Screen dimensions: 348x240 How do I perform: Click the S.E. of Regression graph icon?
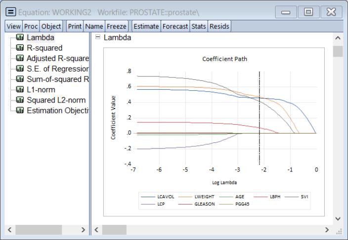[x=21, y=69]
